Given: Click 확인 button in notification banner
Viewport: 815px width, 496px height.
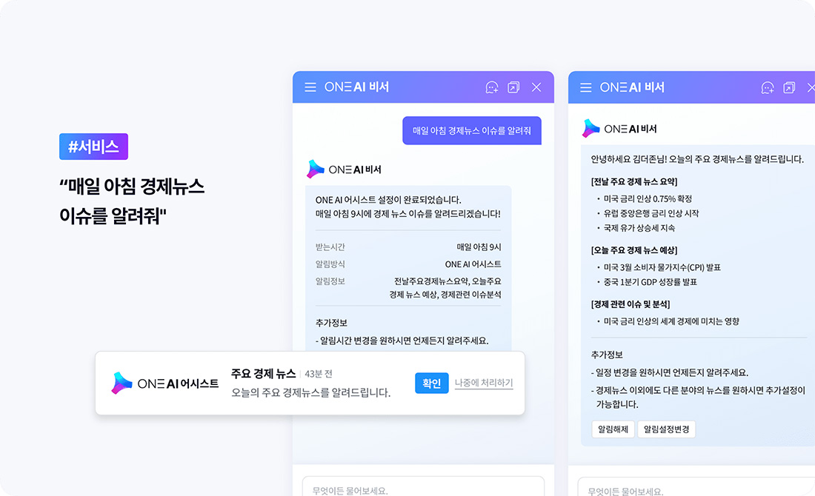Looking at the screenshot, I should (x=431, y=383).
